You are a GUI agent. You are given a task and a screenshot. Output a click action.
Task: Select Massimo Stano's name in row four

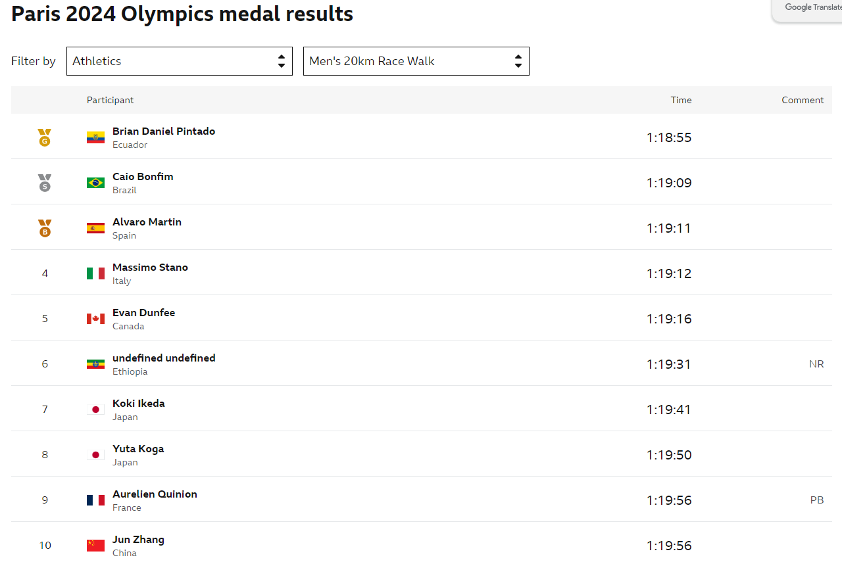coord(150,267)
